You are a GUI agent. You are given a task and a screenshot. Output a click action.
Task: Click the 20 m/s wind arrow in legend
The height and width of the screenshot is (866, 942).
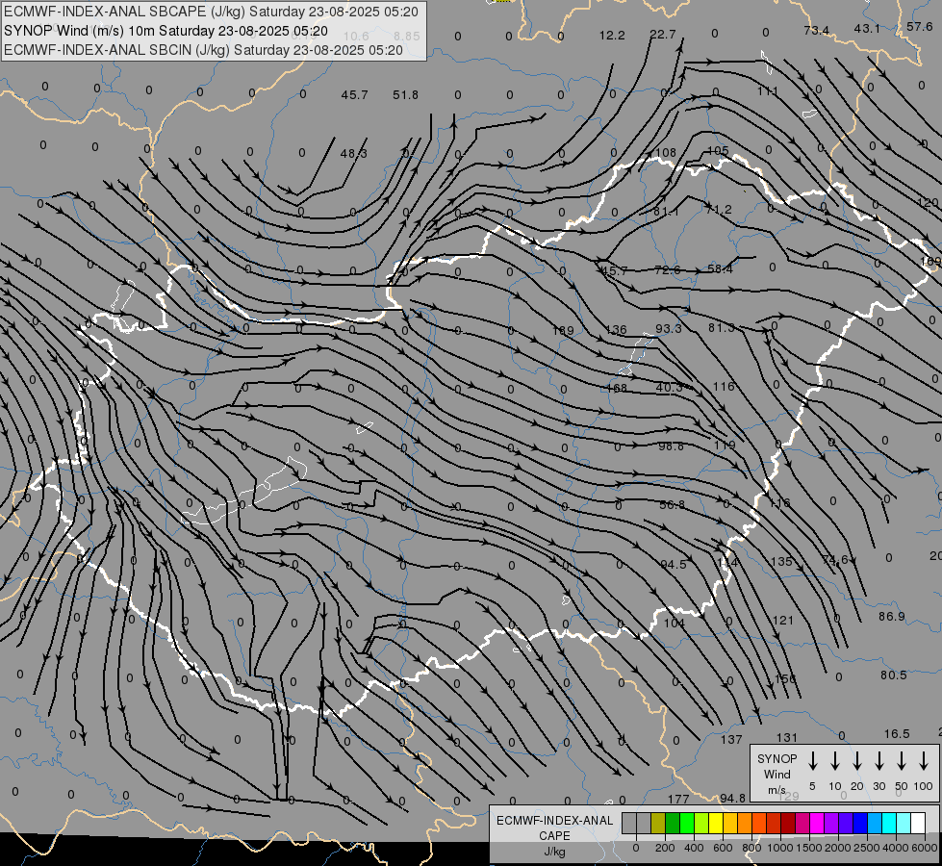[x=856, y=760]
